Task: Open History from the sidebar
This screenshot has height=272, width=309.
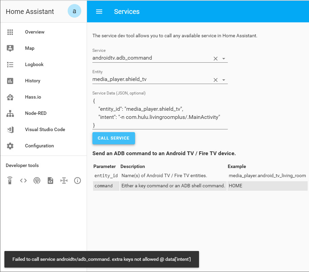Action: tap(43, 81)
